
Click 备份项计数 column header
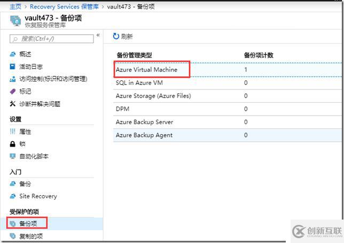tap(259, 55)
